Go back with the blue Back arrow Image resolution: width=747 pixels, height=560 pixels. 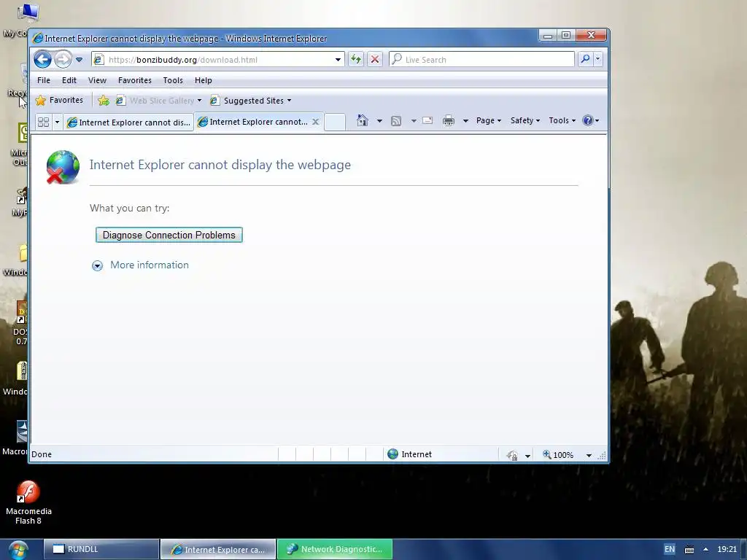coord(42,60)
